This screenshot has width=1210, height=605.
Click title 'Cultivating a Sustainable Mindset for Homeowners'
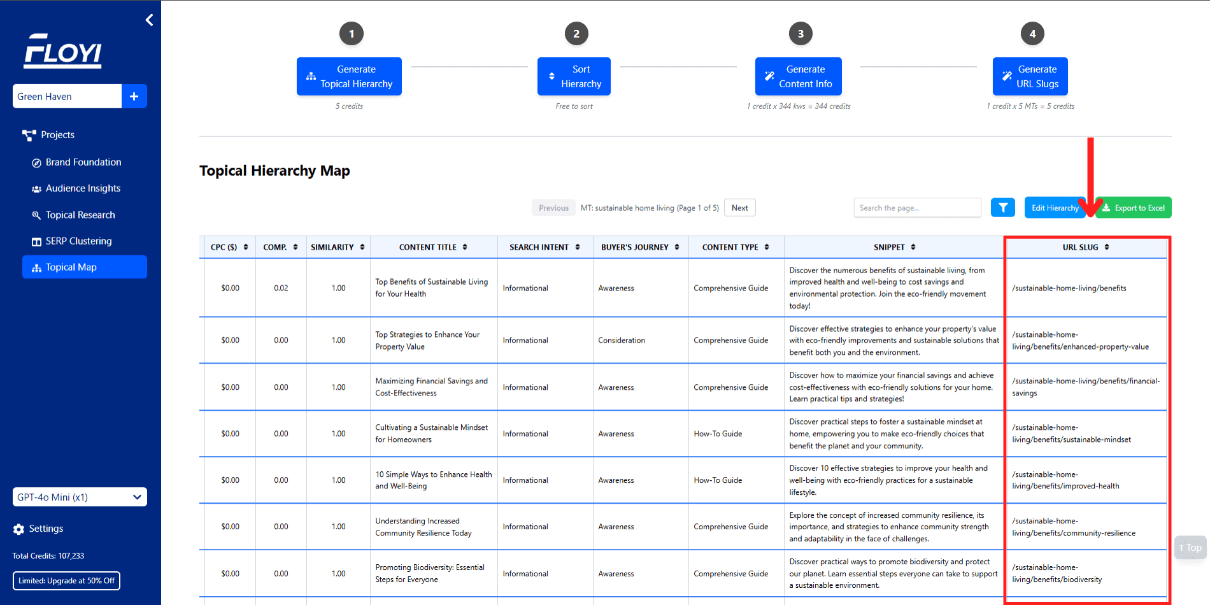(x=431, y=434)
